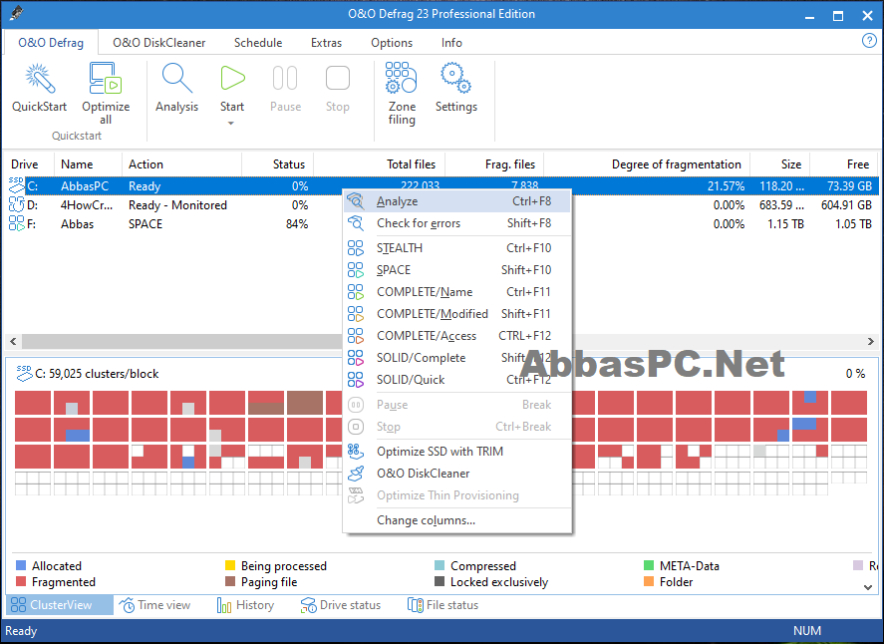The height and width of the screenshot is (644, 884).
Task: Expand the legend with the down chevron
Action: point(868,587)
